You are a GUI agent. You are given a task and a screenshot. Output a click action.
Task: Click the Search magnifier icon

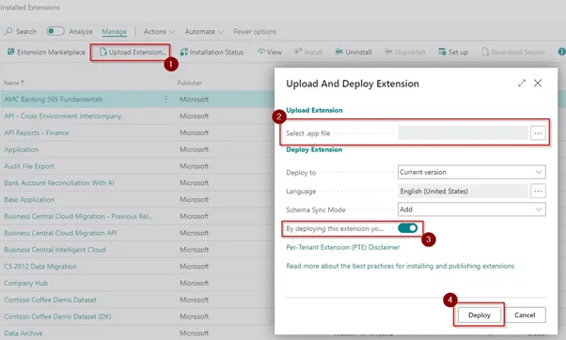point(8,31)
